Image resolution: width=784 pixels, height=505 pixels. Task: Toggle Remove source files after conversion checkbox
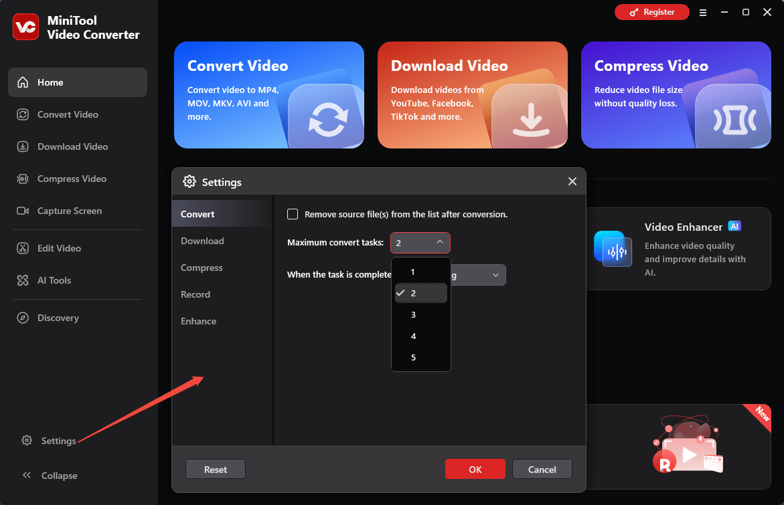293,214
